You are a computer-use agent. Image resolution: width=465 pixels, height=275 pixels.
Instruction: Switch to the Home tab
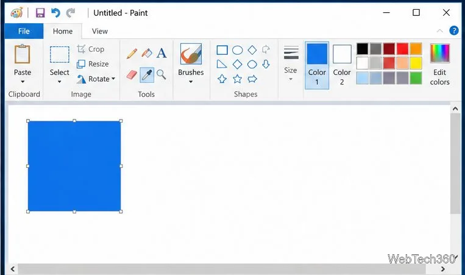(63, 31)
